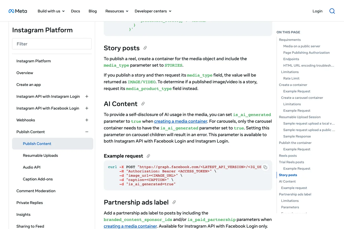Image resolution: width=344 pixels, height=229 pixels.
Task: Click the branded_content_sponsor_ids parameter text
Action: point(138,220)
